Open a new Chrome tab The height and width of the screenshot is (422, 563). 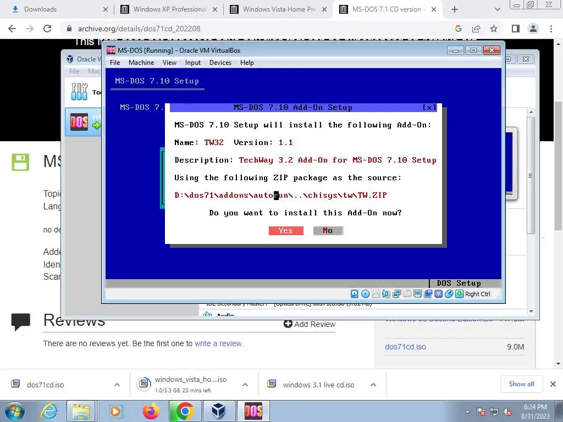coord(455,9)
